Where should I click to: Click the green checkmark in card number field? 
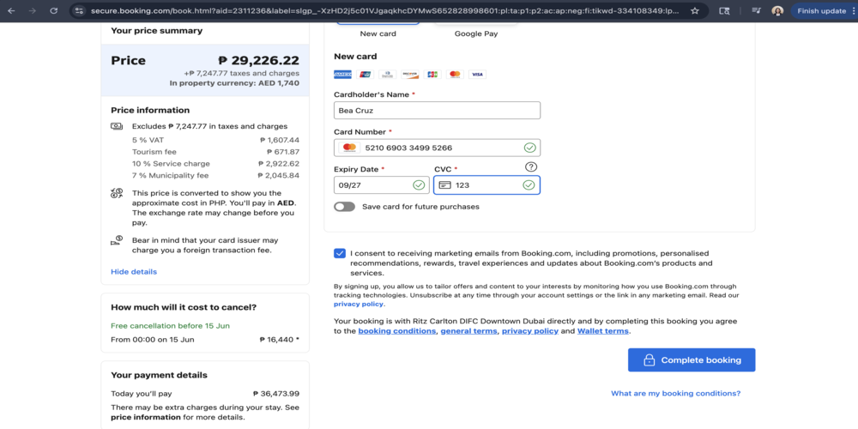click(529, 148)
